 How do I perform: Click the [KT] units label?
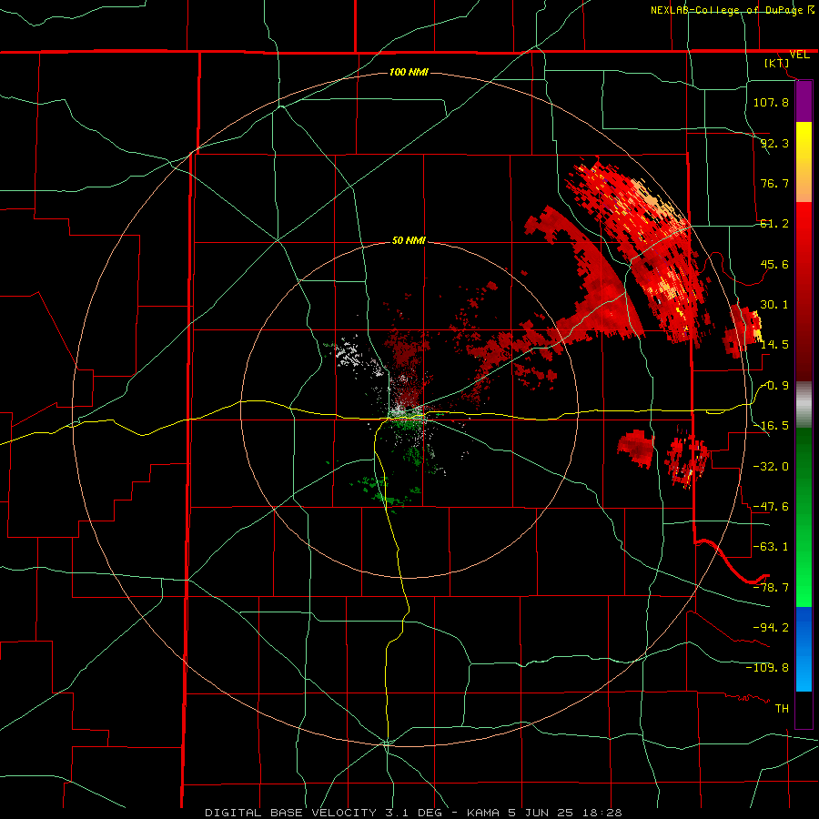pos(777,63)
